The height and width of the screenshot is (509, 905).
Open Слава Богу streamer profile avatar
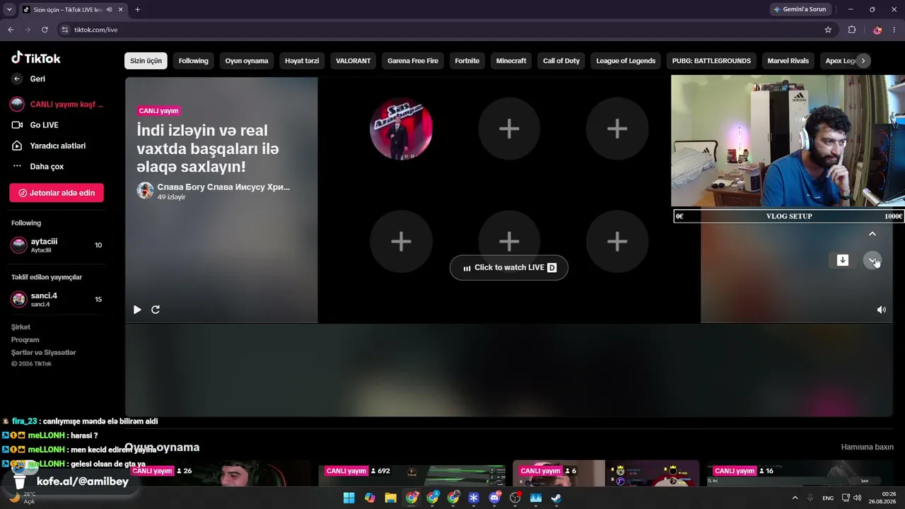(145, 190)
